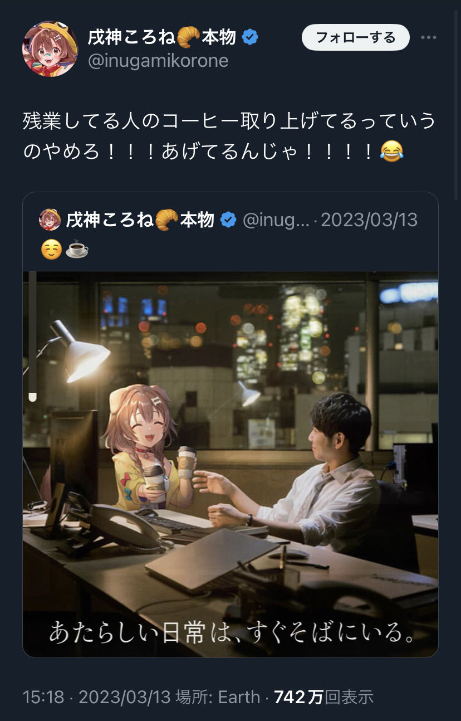The width and height of the screenshot is (461, 721).
Task: Open the three-dot more options menu
Action: click(x=429, y=37)
